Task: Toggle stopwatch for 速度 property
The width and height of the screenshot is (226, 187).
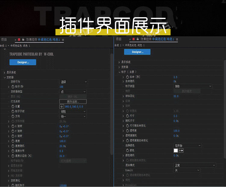Action: 13,141
